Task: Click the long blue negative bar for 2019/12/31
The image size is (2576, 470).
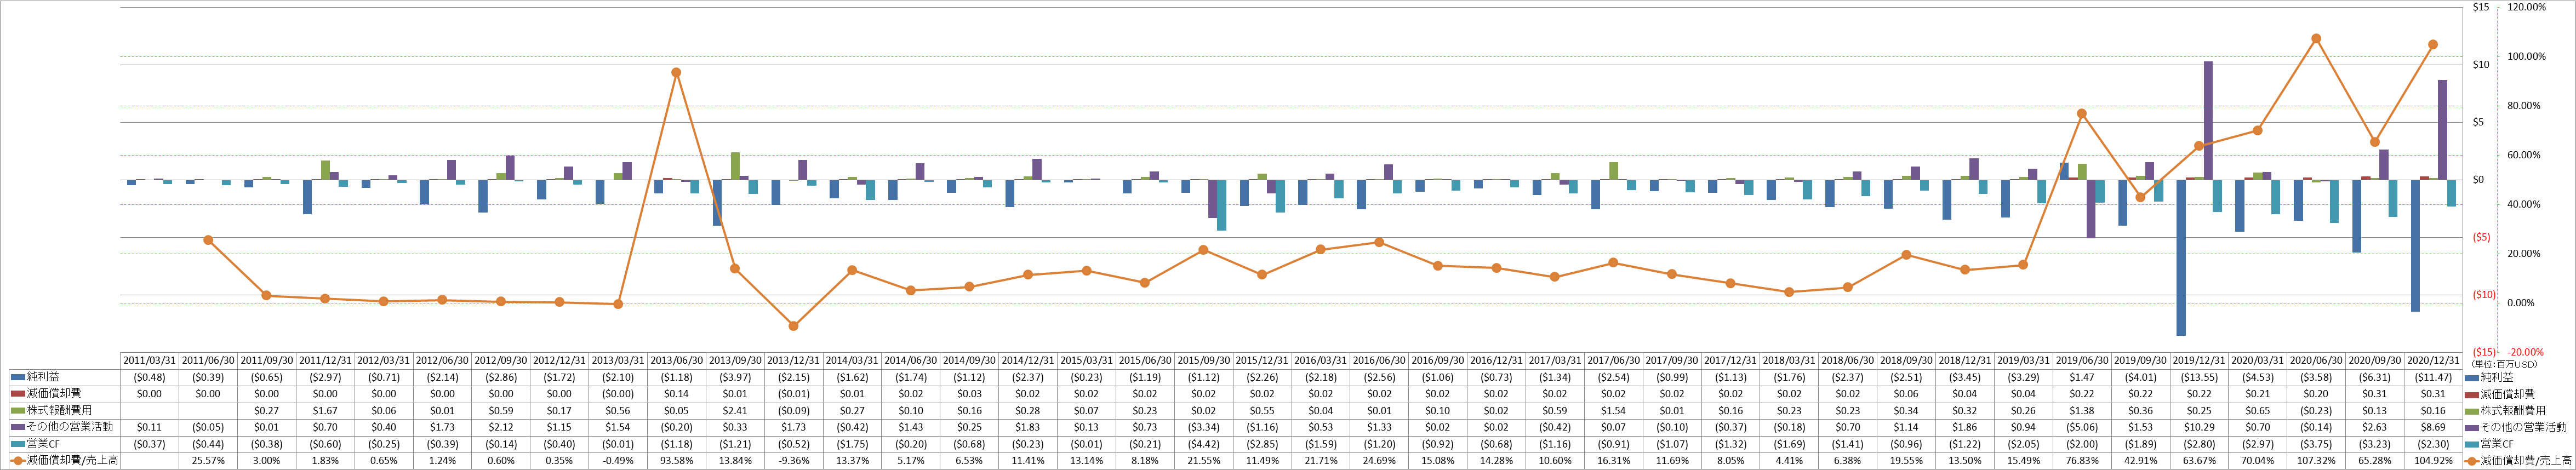Action: point(2180,257)
